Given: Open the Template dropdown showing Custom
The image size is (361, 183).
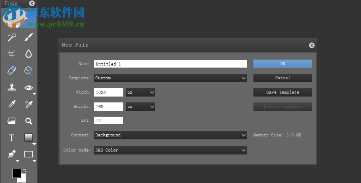Looking at the screenshot, I should click(170, 78).
